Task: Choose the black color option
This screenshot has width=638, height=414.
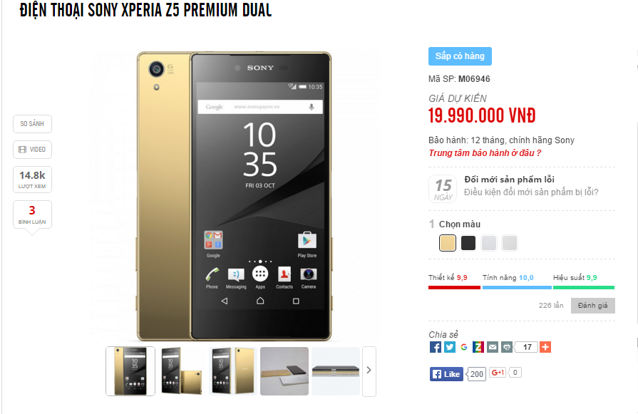Action: tap(468, 243)
